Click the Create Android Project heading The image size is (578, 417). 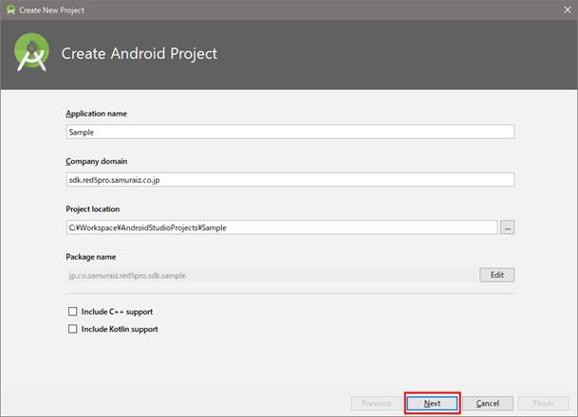(x=140, y=53)
